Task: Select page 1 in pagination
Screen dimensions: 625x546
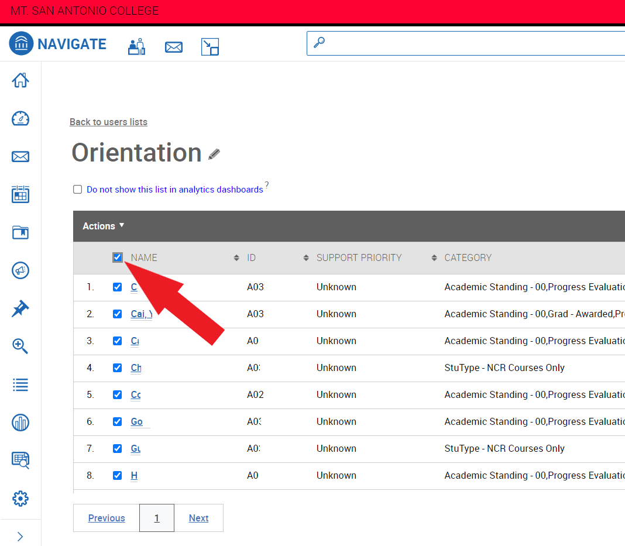Action: point(157,518)
